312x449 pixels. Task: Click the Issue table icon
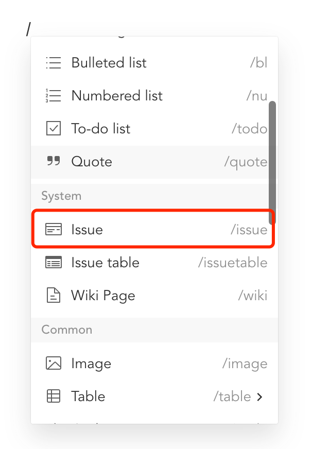[x=54, y=262]
